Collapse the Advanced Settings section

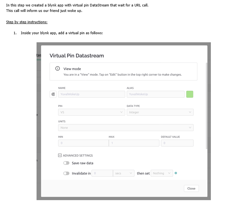[60, 155]
